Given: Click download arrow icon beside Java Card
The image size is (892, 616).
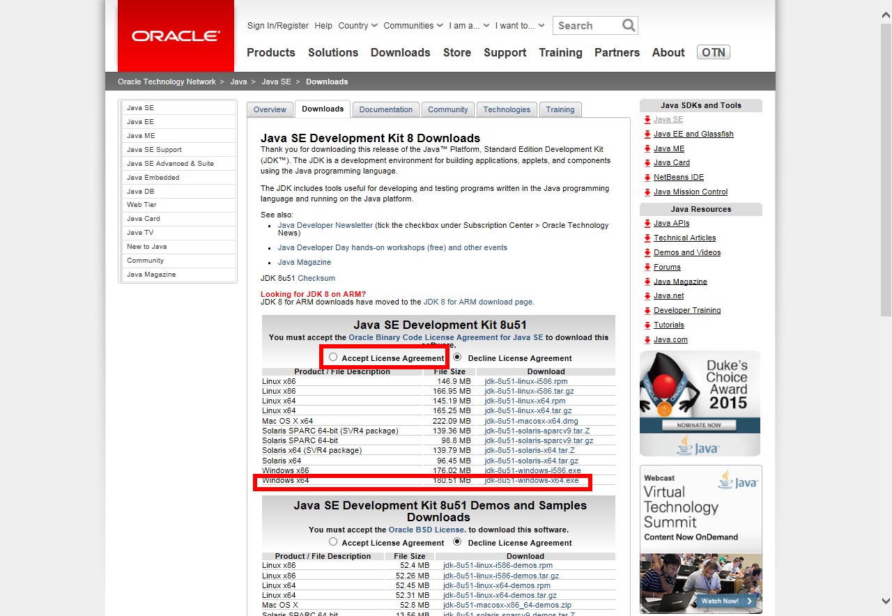Looking at the screenshot, I should tap(647, 162).
